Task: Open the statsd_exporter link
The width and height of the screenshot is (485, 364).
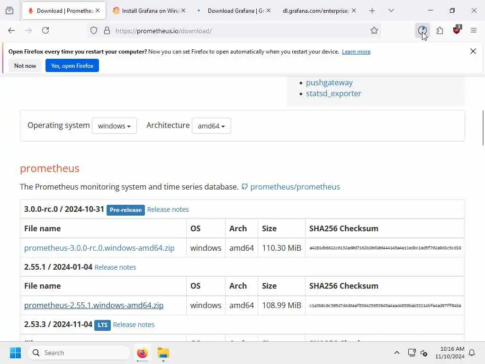Action: pos(333,93)
